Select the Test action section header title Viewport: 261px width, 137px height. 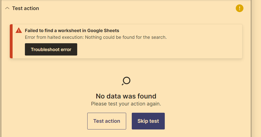coord(25,8)
